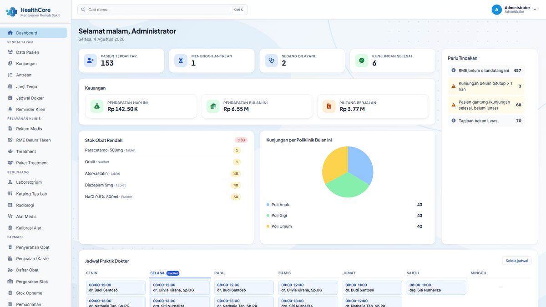The height and width of the screenshot is (307, 546).
Task: Click the ≤ 50 stock threshold badge
Action: (x=241, y=140)
